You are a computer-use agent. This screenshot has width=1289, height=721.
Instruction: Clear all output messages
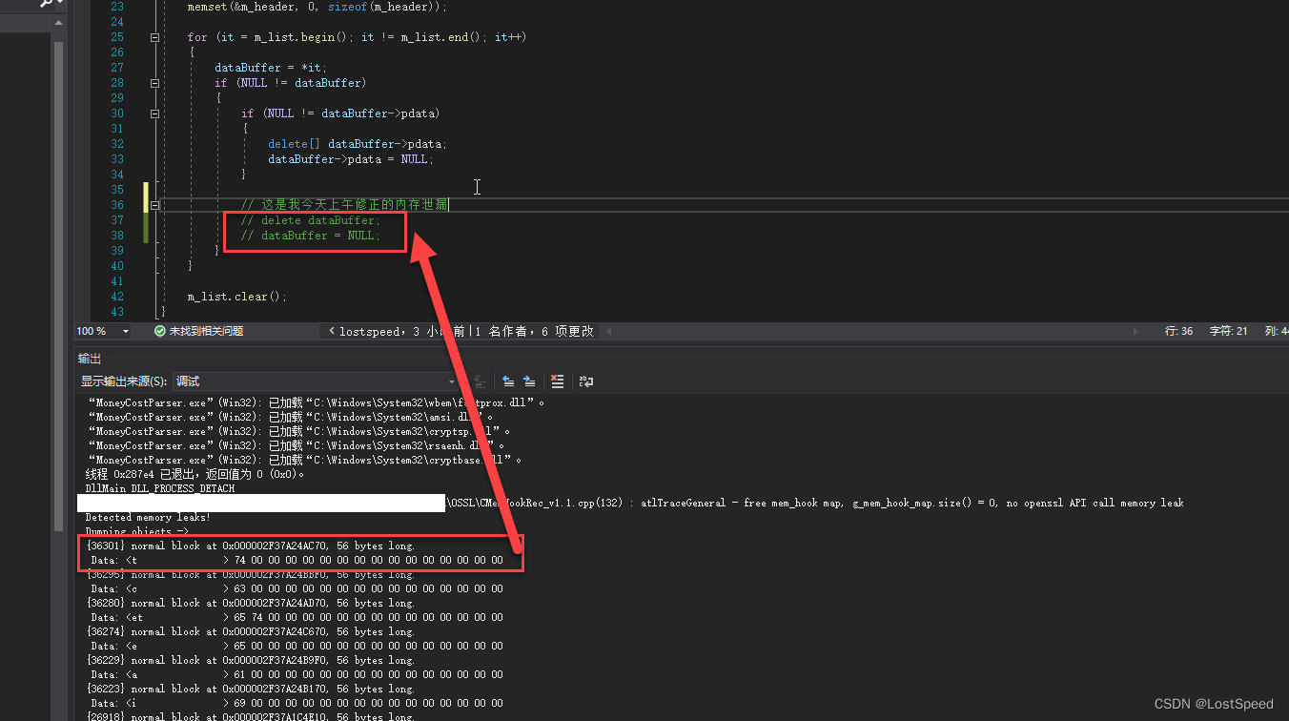558,381
